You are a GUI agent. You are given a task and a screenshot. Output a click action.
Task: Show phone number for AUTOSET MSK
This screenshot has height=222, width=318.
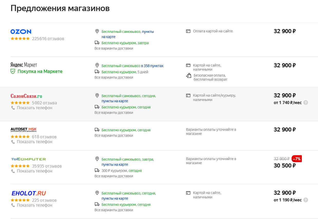(34, 142)
